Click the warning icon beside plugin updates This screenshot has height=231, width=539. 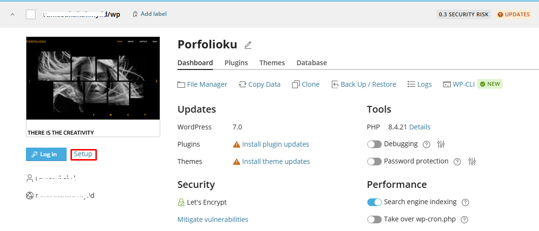tap(236, 144)
